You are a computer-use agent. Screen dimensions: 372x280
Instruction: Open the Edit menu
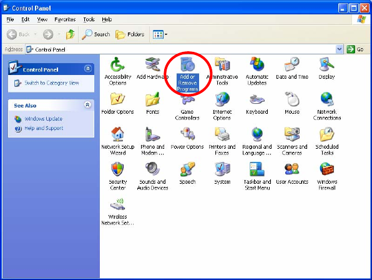26,19
